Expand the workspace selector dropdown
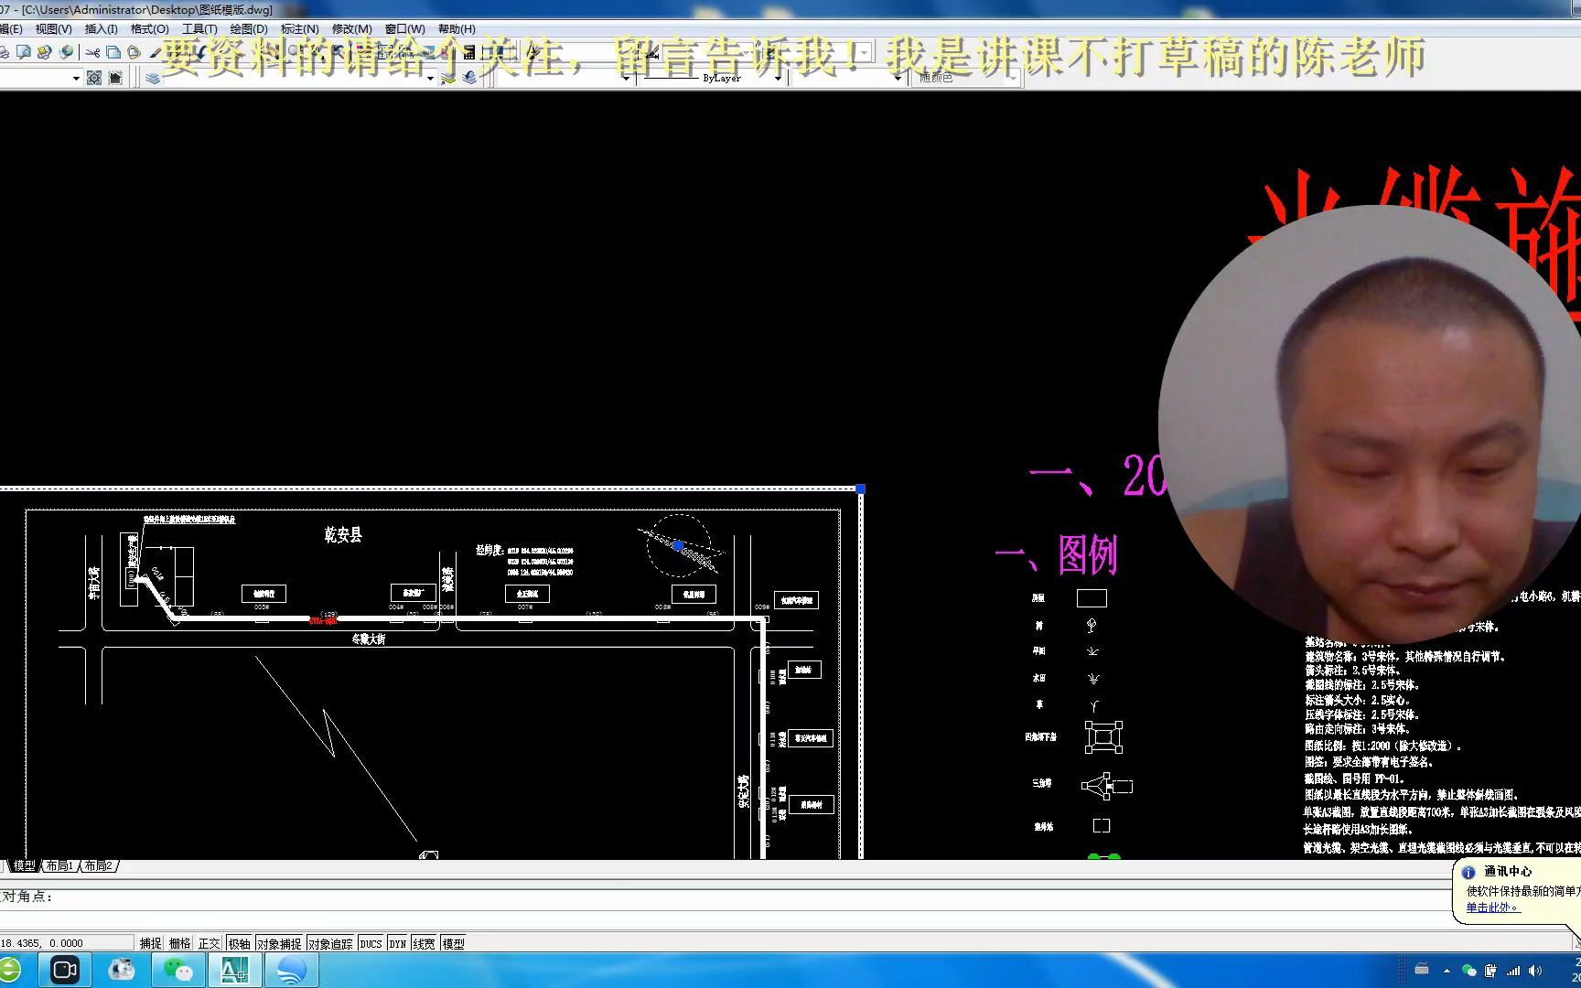The height and width of the screenshot is (988, 1581). 76,79
